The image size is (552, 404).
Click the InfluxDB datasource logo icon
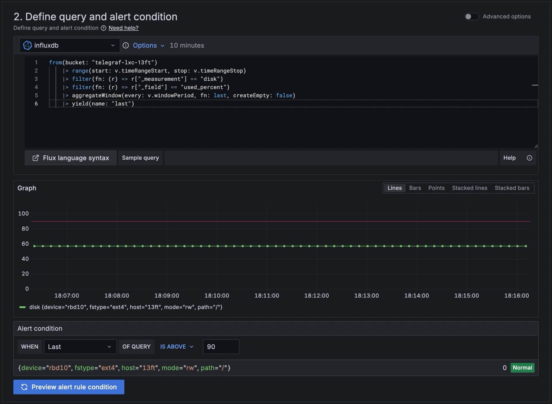[x=27, y=45]
